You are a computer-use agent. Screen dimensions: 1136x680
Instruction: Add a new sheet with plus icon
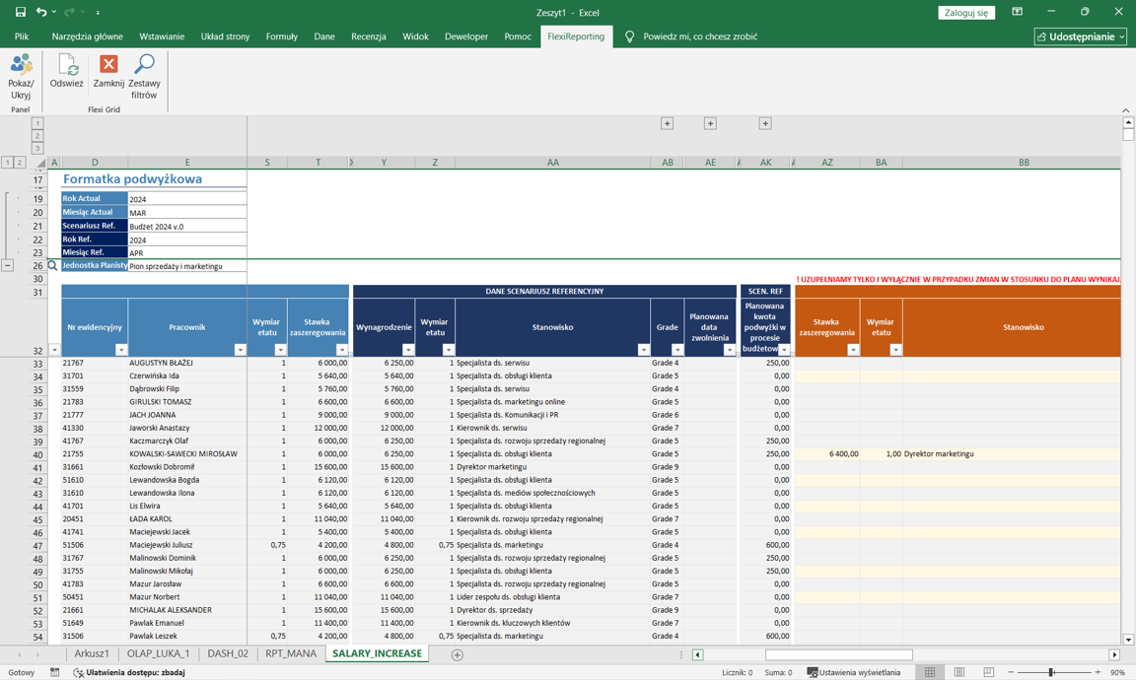tap(457, 654)
